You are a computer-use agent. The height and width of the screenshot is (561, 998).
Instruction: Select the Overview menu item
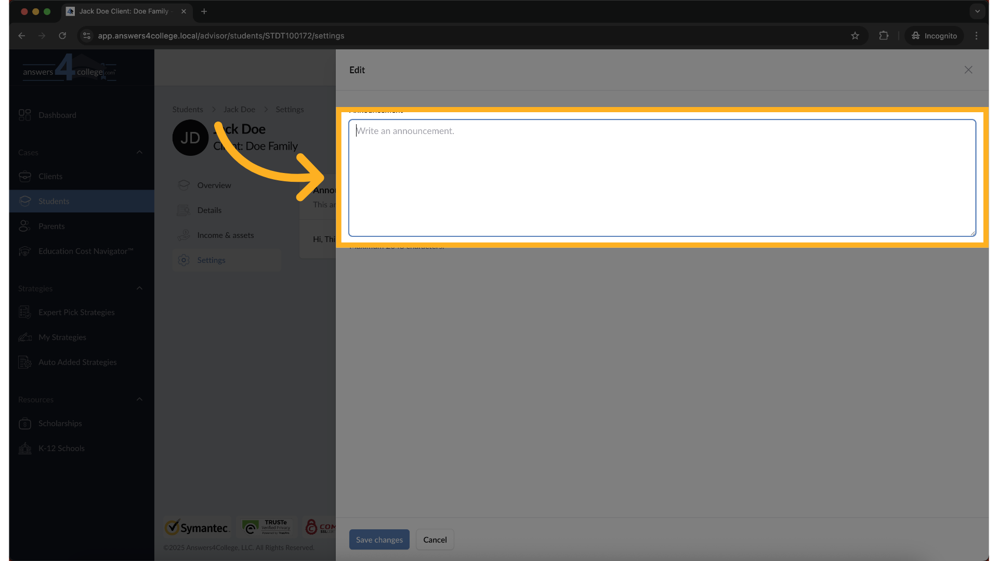pos(214,185)
